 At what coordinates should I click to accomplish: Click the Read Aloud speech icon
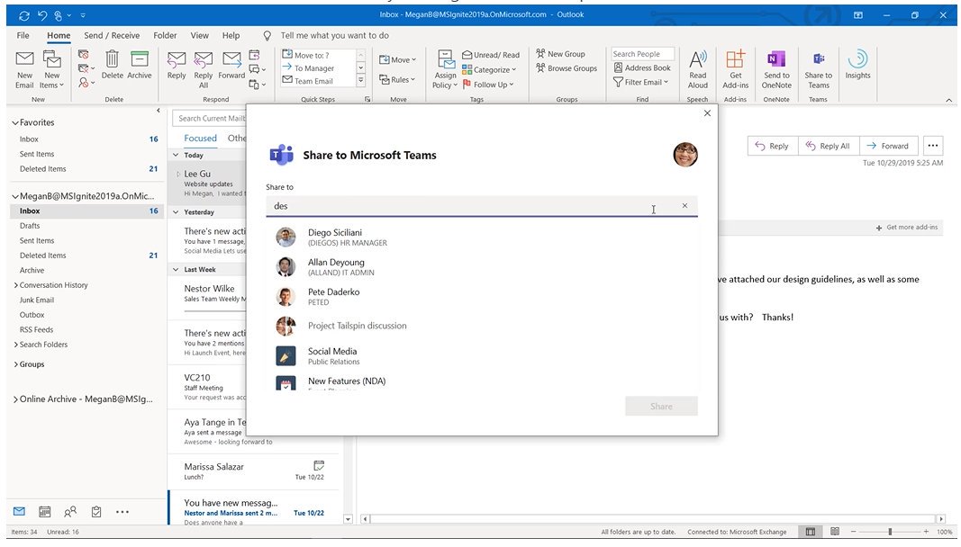(697, 69)
